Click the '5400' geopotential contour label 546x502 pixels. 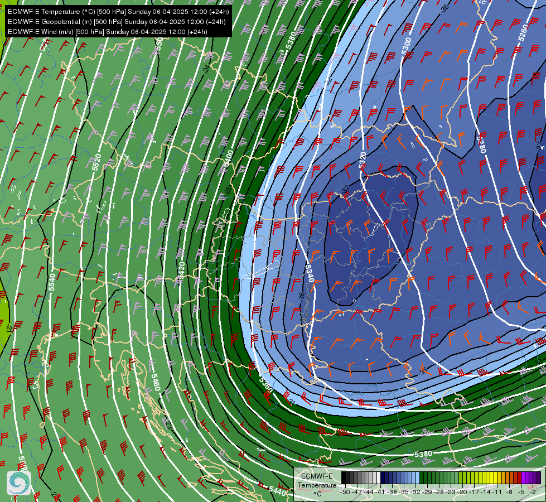[229, 158]
